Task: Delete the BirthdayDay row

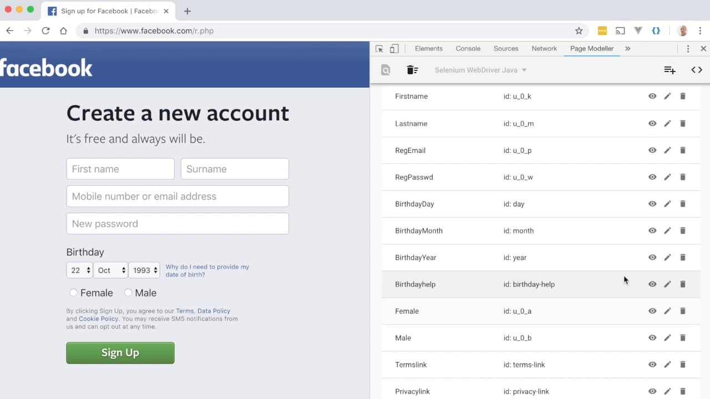Action: (683, 204)
